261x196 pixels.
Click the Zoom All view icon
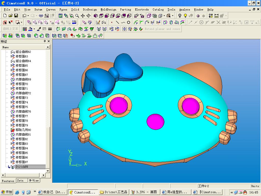click(x=60, y=16)
